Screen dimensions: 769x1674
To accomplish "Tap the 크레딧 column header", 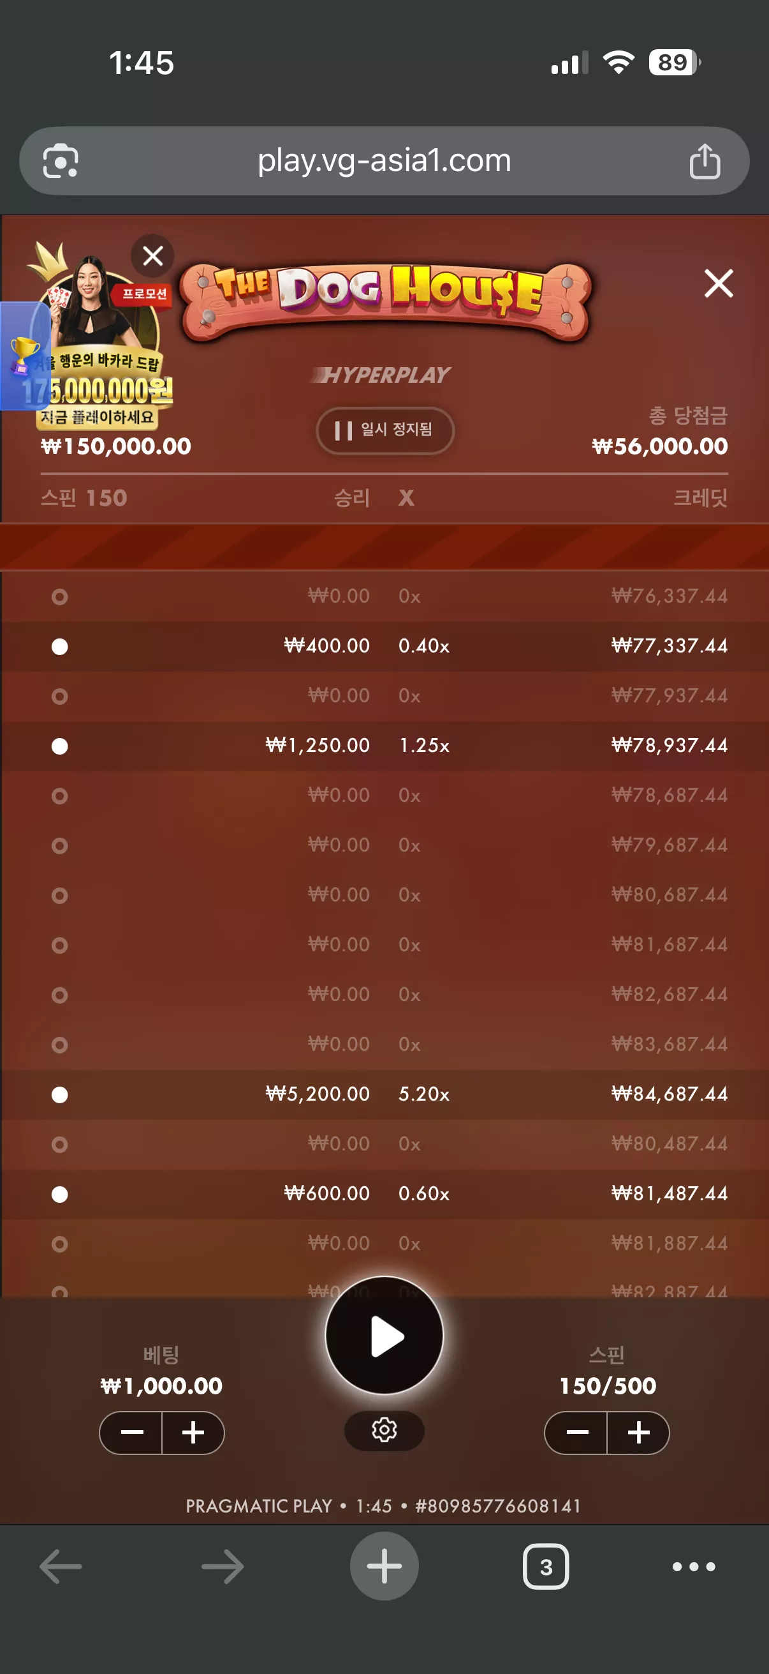I will pyautogui.click(x=700, y=498).
